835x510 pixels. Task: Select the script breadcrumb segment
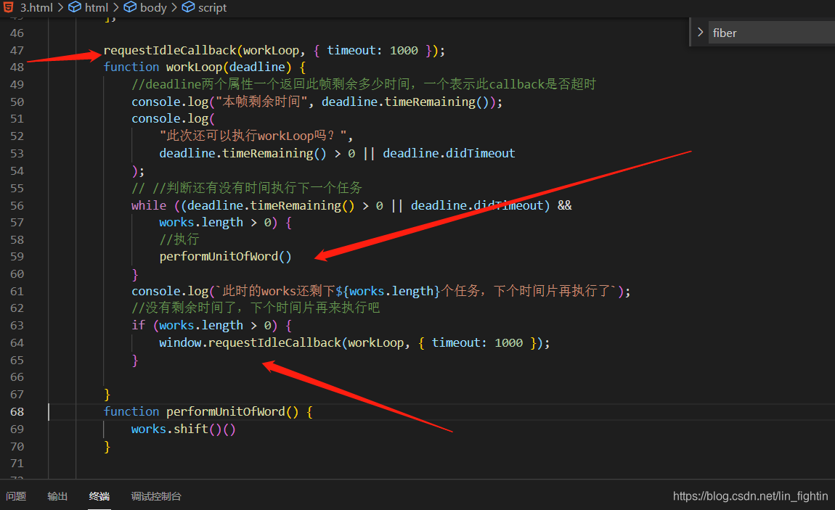coord(212,7)
